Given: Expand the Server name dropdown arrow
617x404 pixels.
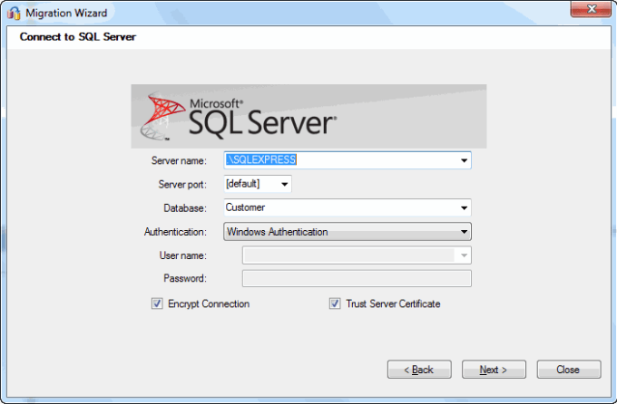Looking at the screenshot, I should click(x=465, y=160).
